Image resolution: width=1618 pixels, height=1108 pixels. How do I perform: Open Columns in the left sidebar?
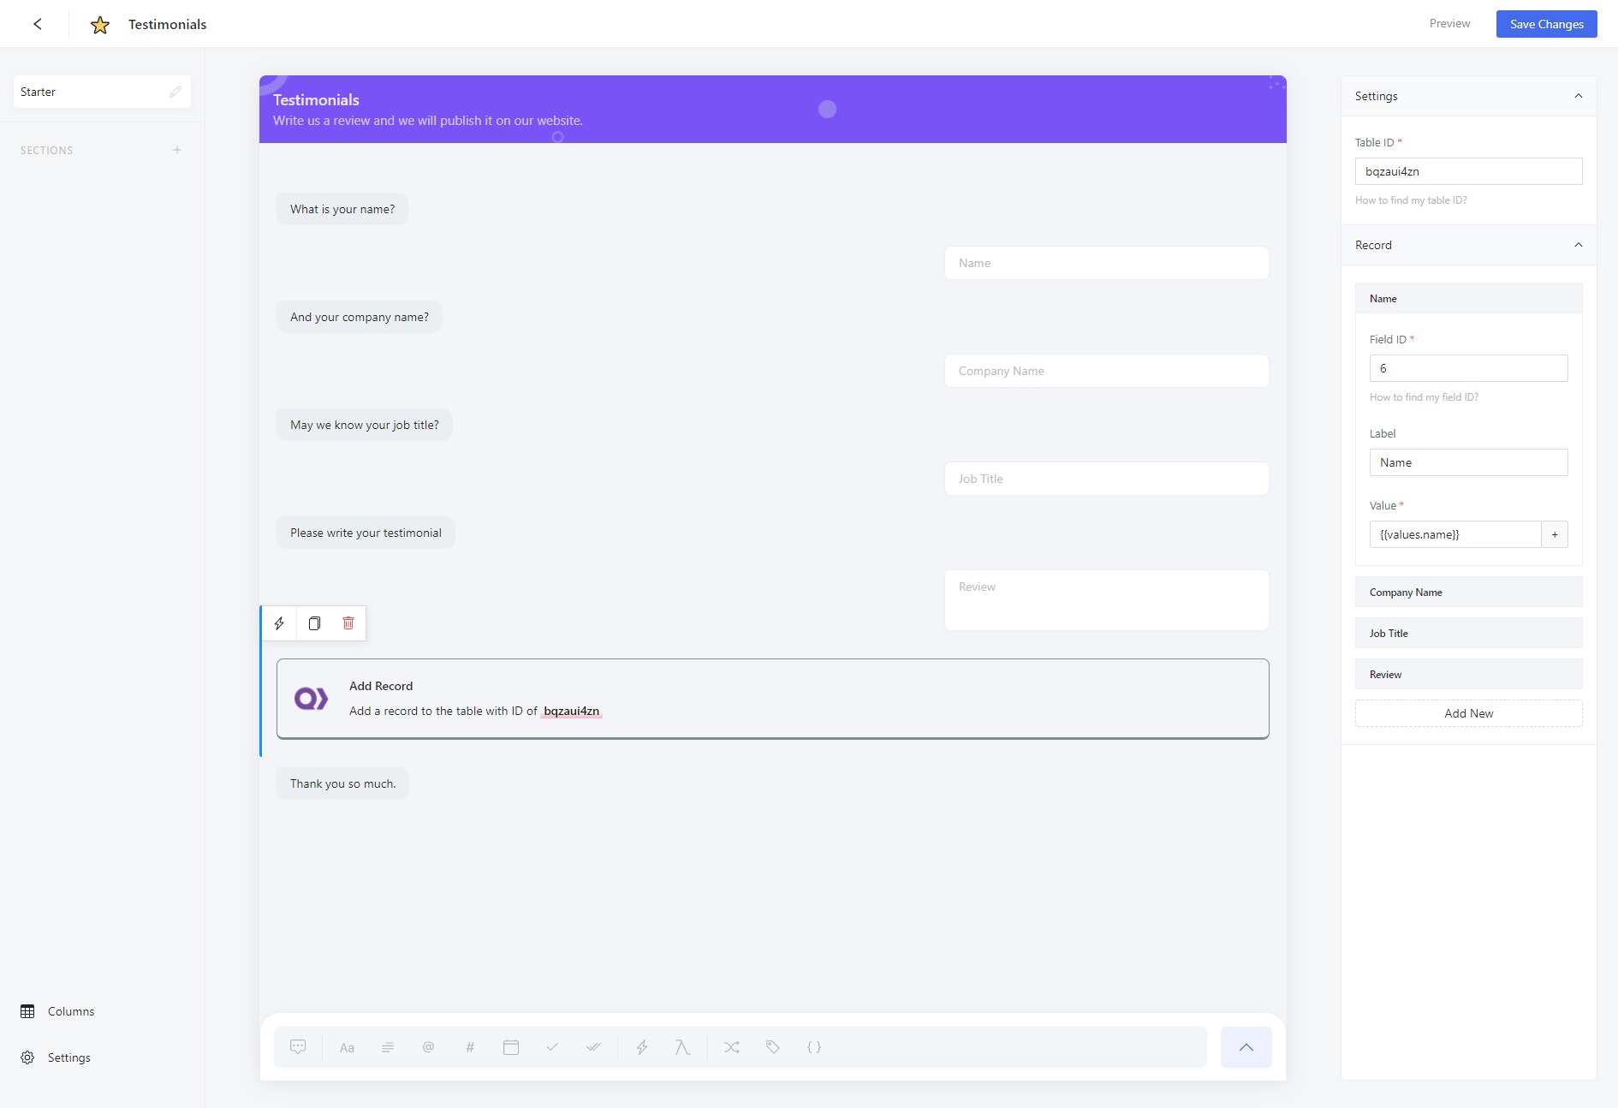pyautogui.click(x=57, y=1011)
